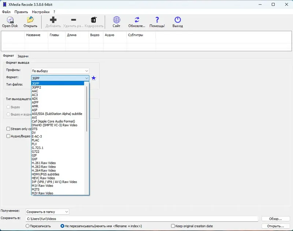Select the Видео radio button
The image size is (293, 231).
click(x=8, y=107)
